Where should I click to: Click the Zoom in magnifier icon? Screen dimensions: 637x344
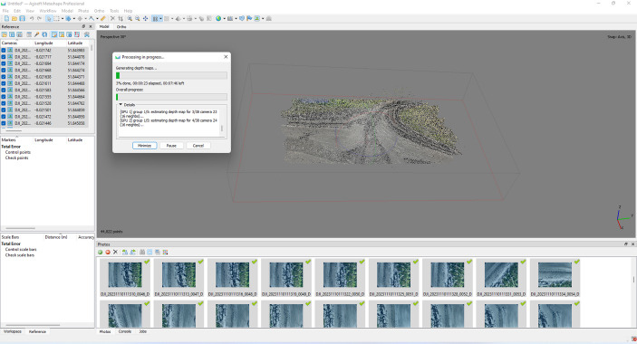pos(130,18)
